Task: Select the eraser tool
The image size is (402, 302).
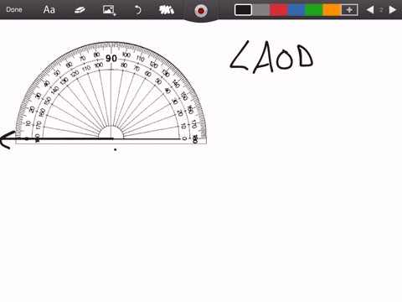Action: click(80, 10)
